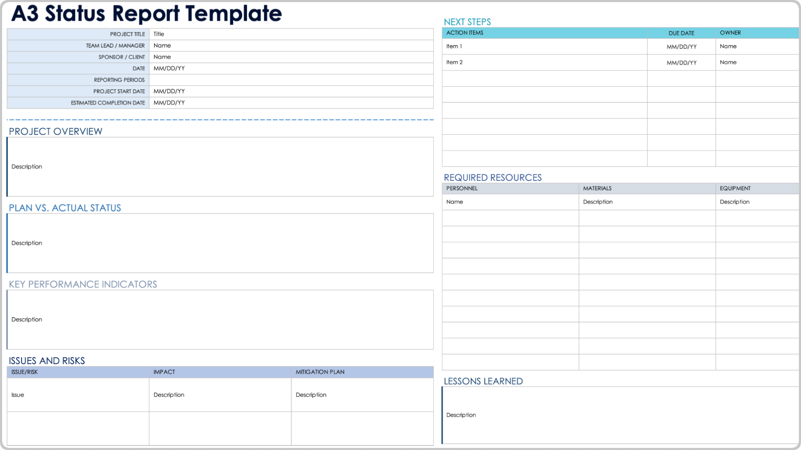Click the Description cell under MATERIALS
This screenshot has width=801, height=450.
[647, 202]
